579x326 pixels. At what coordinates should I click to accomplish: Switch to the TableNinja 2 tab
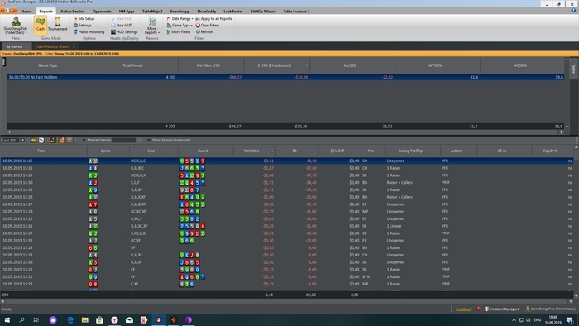point(152,11)
